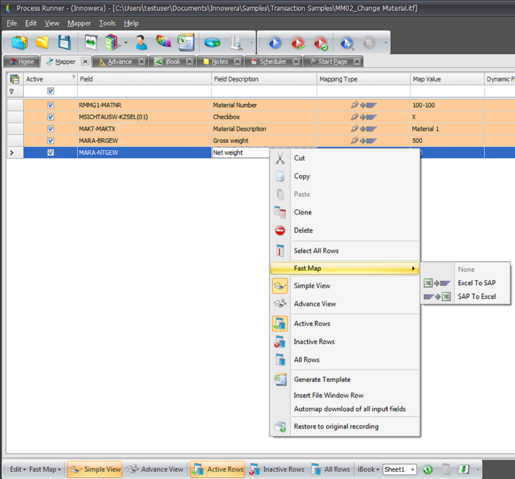Expand the Fast Map dropdown in bottom bar
Screen dimensions: 515x479
46,469
